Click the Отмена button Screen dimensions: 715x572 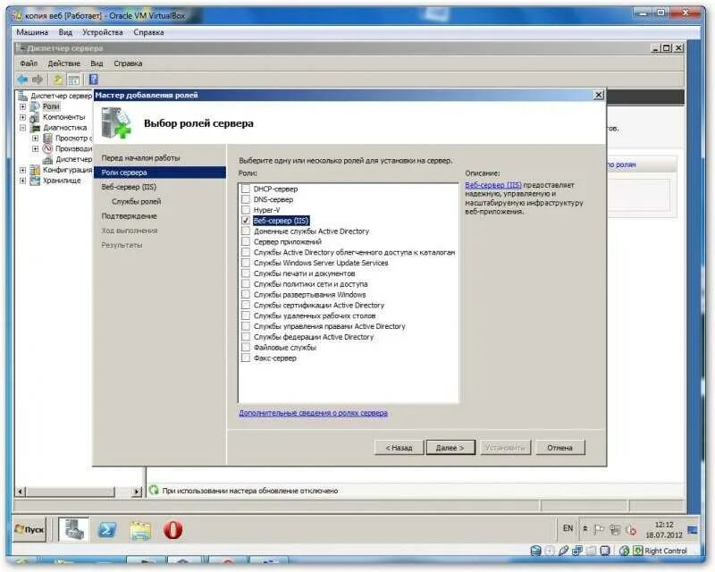pos(560,448)
